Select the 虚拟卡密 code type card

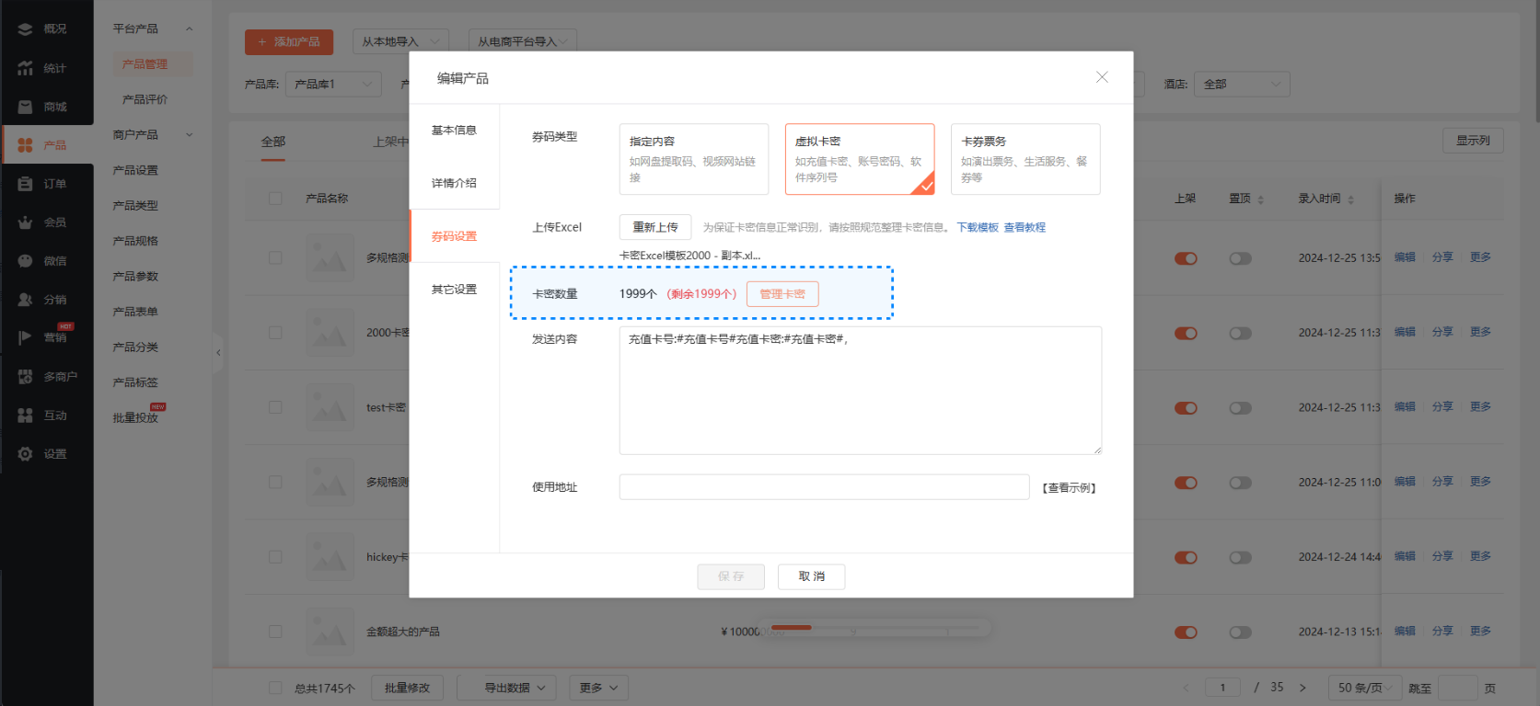[x=860, y=159]
